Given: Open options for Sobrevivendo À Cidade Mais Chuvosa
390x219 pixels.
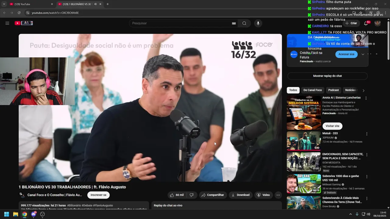Looking at the screenshot, I should pyautogui.click(x=367, y=199).
